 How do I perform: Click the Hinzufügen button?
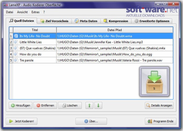[21, 106]
